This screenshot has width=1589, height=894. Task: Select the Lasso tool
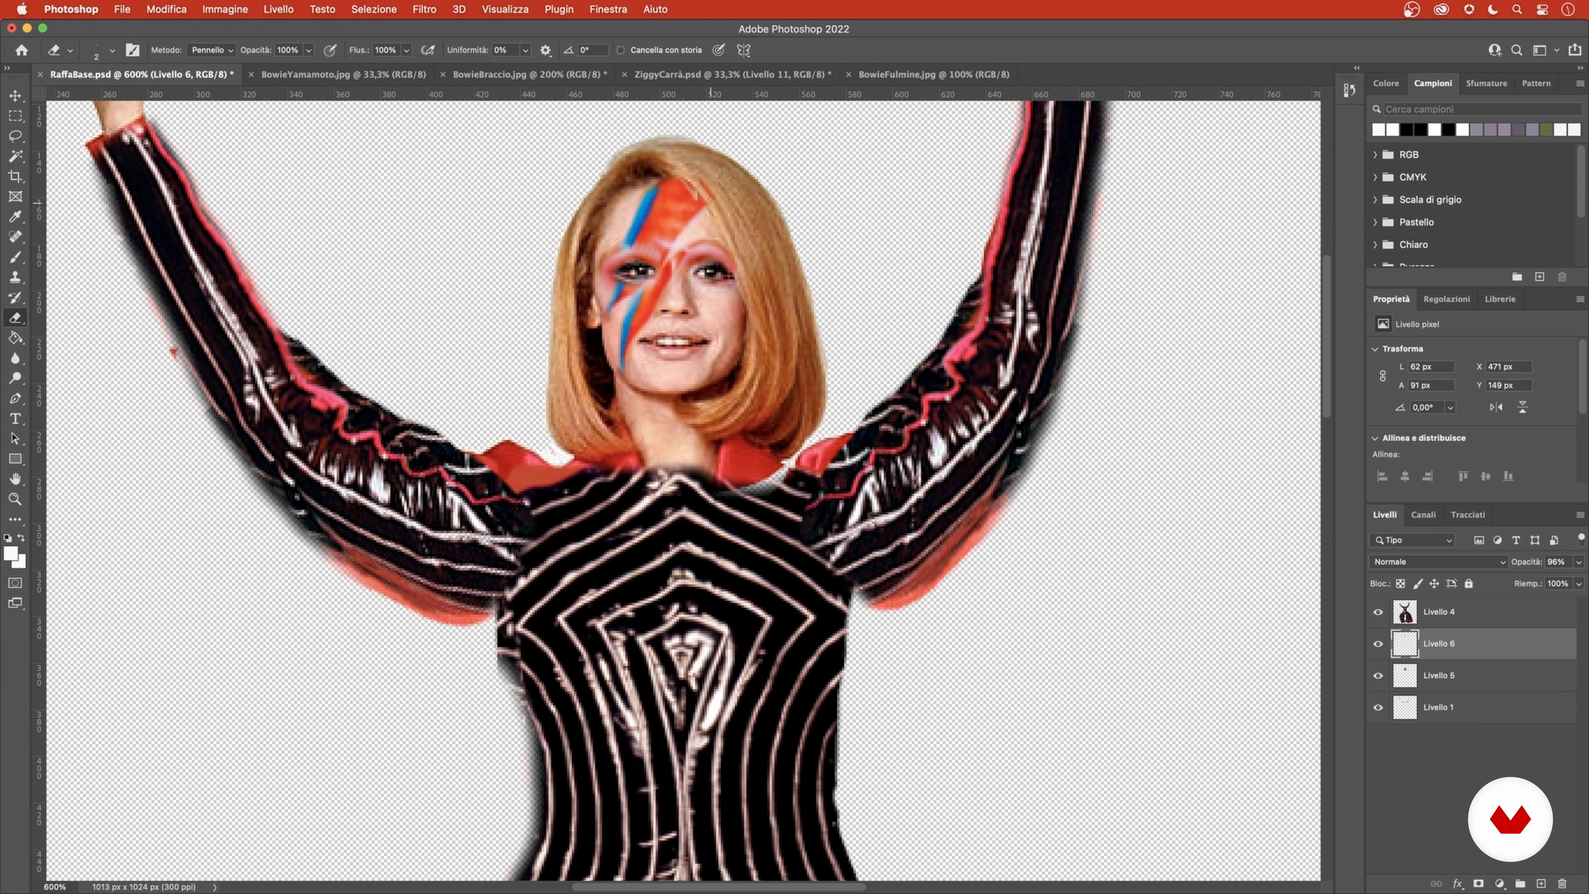pos(15,136)
